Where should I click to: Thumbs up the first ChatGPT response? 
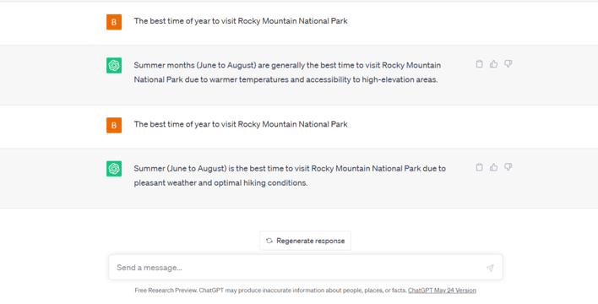pos(493,64)
